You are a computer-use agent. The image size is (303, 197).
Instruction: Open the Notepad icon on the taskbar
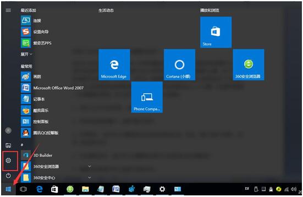click(x=101, y=189)
